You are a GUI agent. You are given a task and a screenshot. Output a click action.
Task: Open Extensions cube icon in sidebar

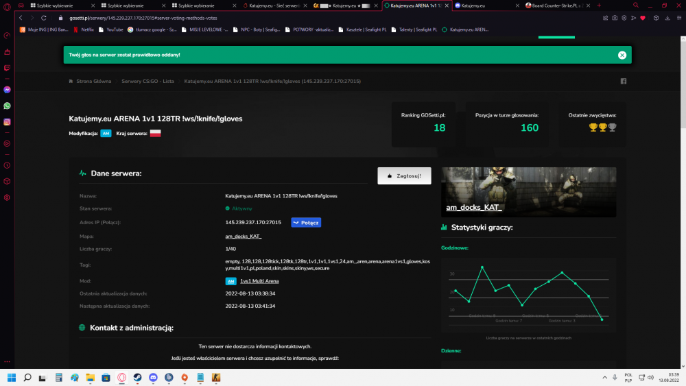(7, 182)
